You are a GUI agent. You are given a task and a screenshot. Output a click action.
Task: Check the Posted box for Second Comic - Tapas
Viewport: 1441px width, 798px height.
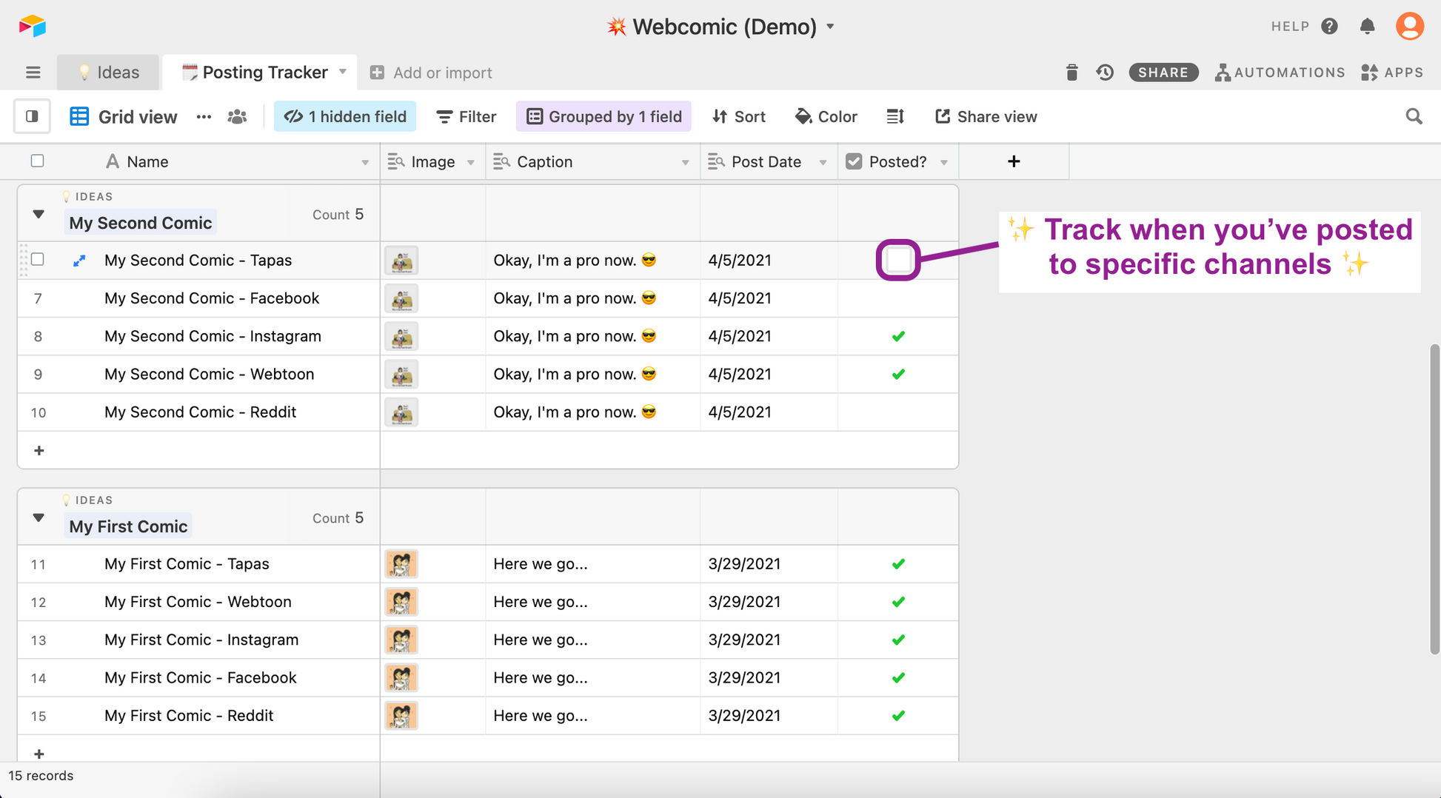pos(897,260)
